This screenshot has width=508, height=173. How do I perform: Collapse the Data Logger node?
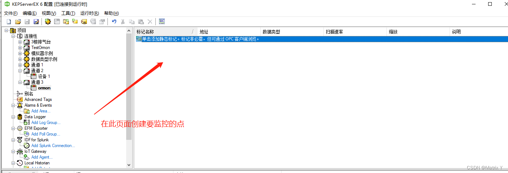pos(13,117)
